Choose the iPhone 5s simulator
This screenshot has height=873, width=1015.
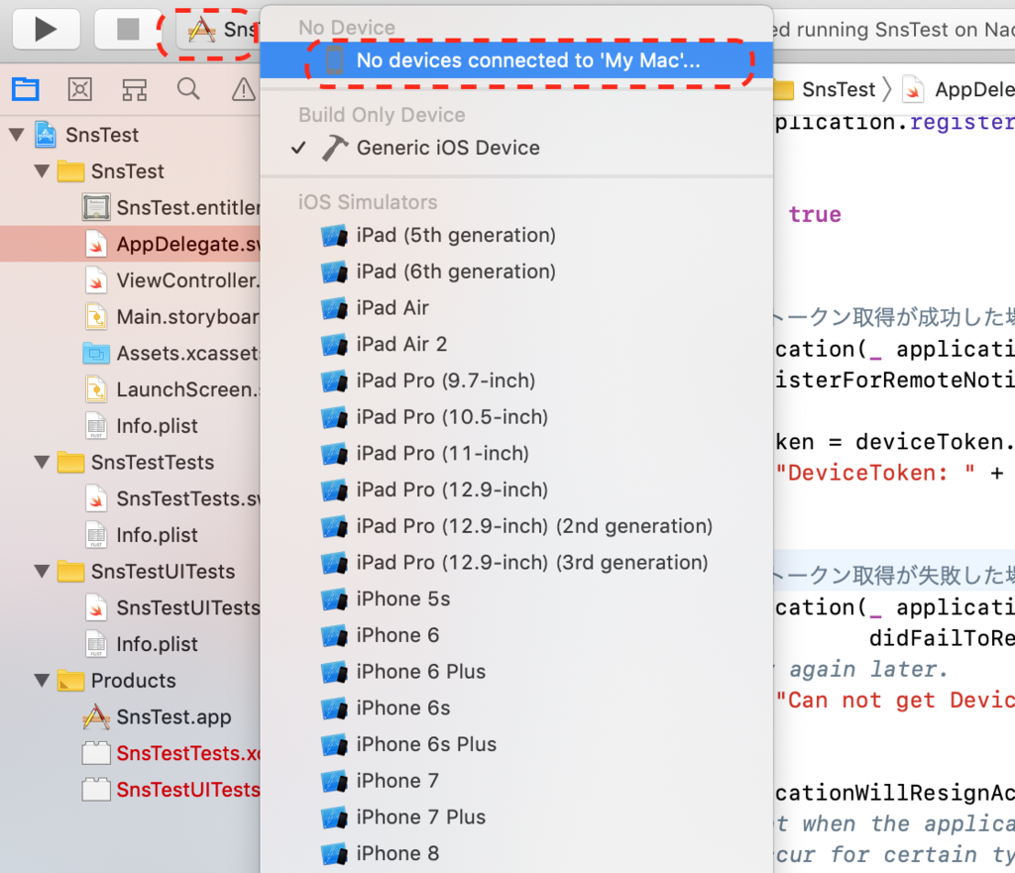(516, 599)
